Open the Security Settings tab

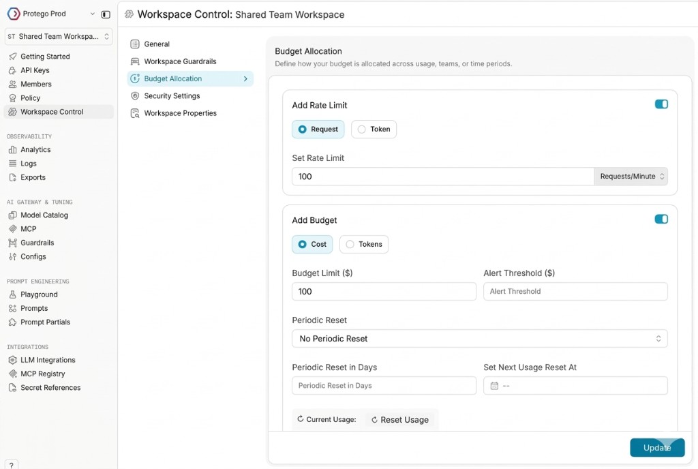point(190,96)
